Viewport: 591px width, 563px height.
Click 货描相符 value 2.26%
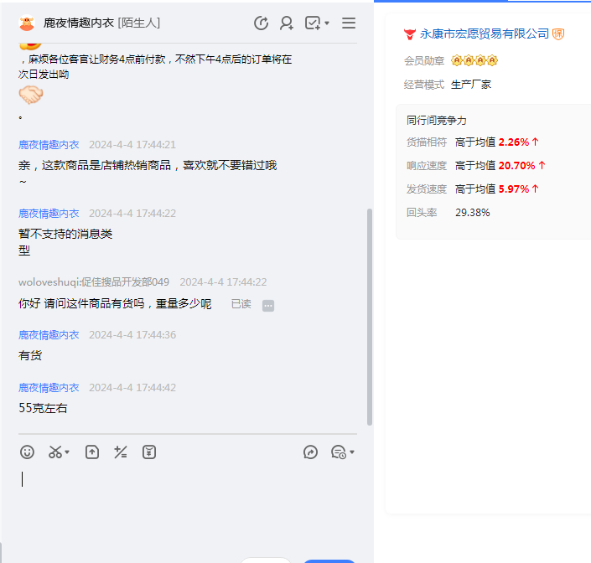pyautogui.click(x=513, y=142)
